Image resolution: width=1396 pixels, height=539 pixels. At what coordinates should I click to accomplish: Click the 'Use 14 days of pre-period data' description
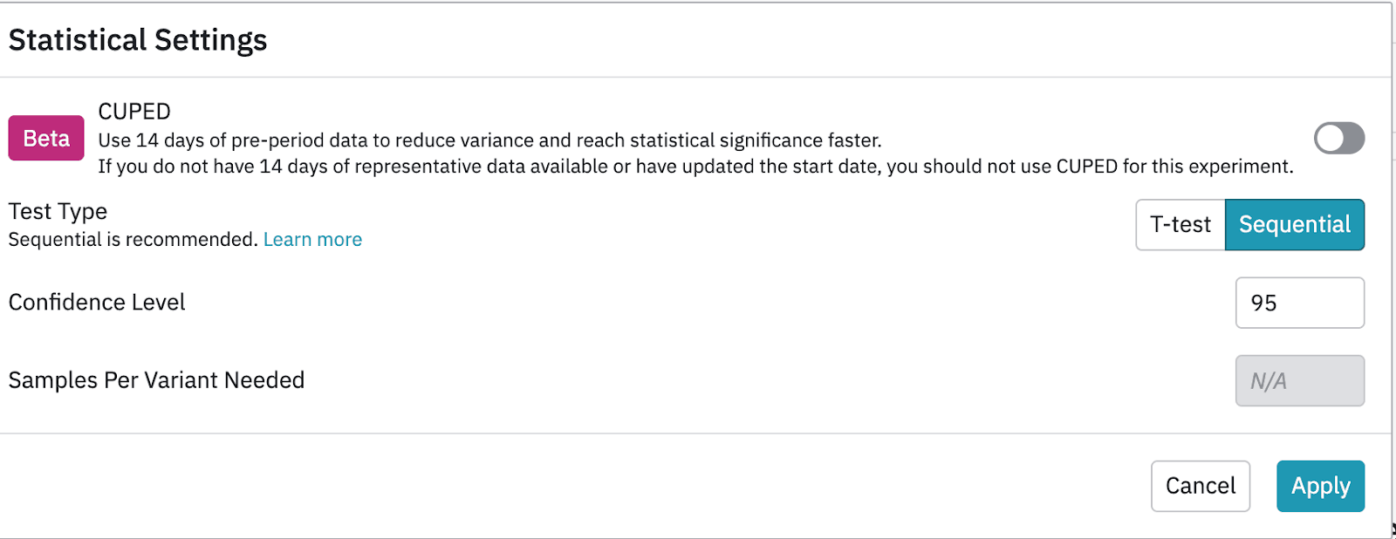489,140
